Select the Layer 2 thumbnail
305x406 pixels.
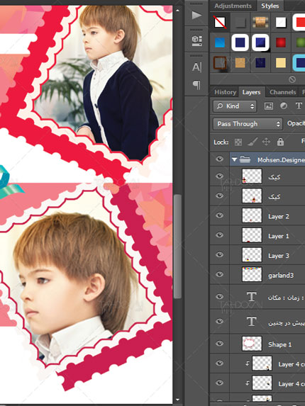(x=252, y=215)
